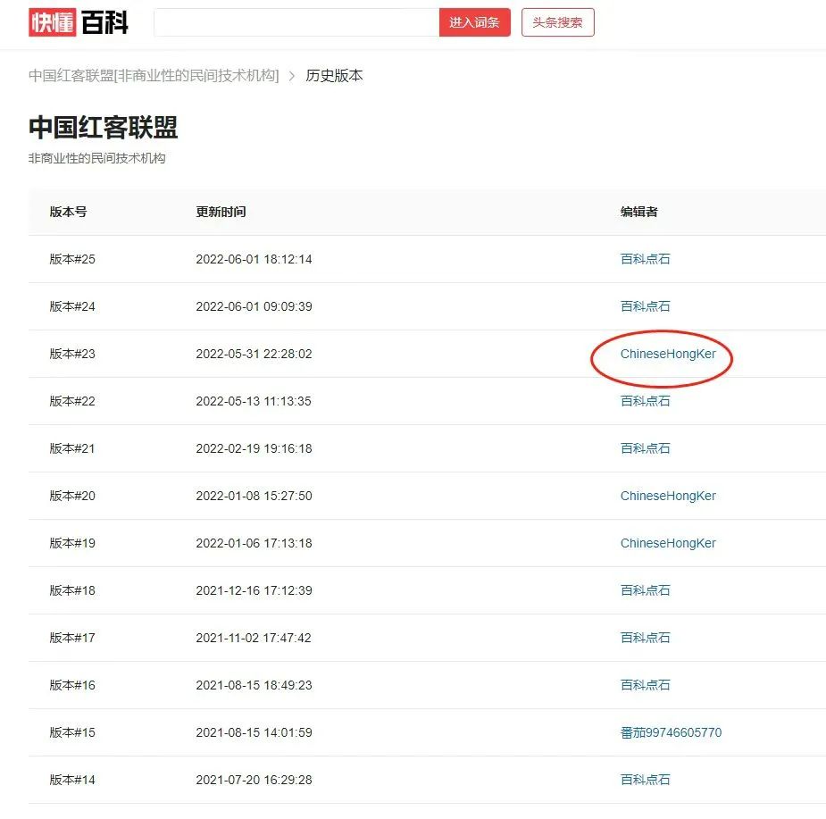This screenshot has height=819, width=826.
Task: Open editor 百科点石 for version #24
Action: [645, 306]
